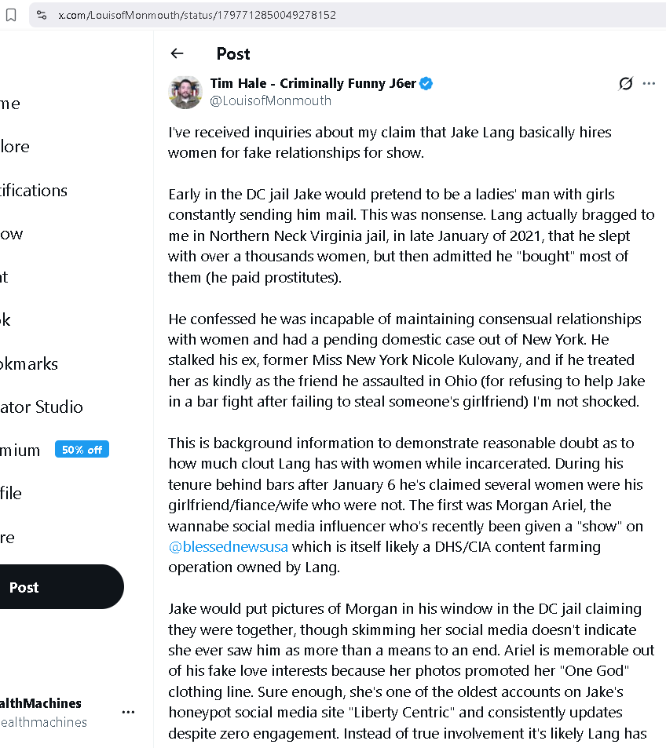The width and height of the screenshot is (666, 748).
Task: Open Tim Hale's profile avatar
Action: 185,92
